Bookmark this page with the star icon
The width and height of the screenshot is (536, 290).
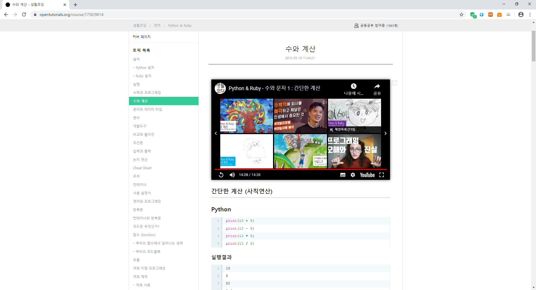[461, 14]
